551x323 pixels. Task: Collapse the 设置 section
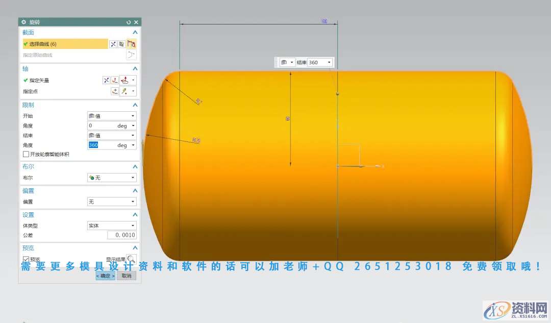coord(135,215)
